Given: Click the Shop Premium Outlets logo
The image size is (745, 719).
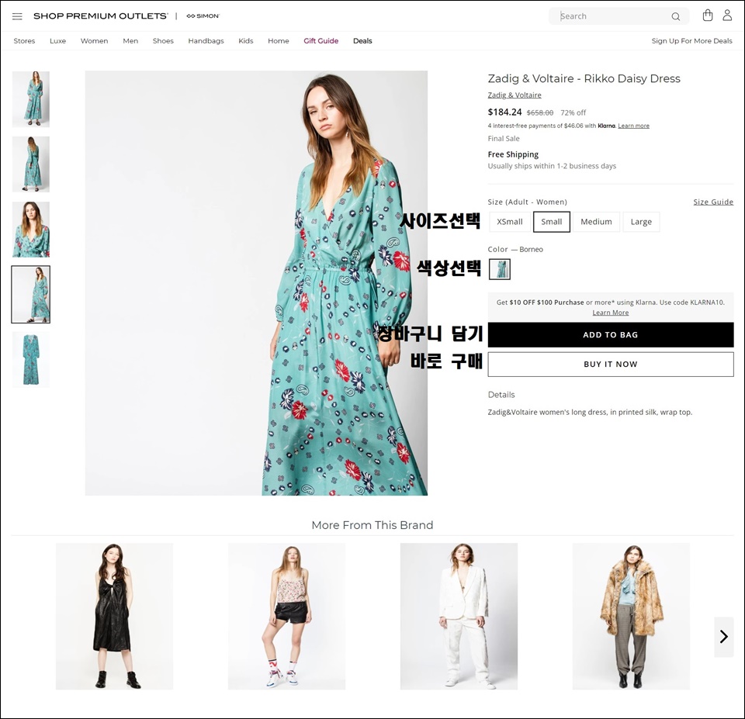Looking at the screenshot, I should point(101,16).
